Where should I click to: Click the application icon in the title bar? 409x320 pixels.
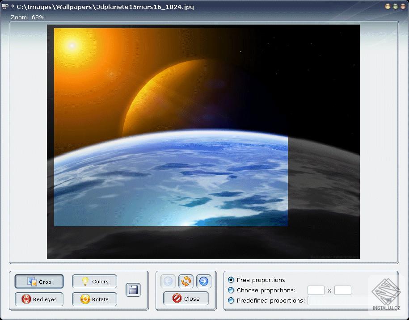[x=5, y=7]
